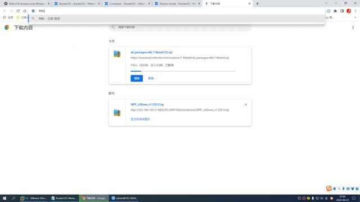Remove WPF_JJDown from the downloads list

click(246, 104)
